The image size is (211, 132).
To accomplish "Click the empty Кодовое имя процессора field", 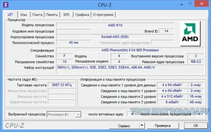I will [x=73, y=31].
